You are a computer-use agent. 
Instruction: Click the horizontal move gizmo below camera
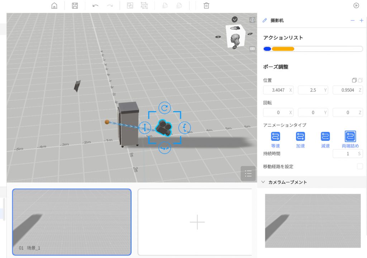point(165,147)
